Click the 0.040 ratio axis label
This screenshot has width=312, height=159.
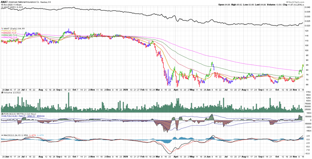(307, 7)
